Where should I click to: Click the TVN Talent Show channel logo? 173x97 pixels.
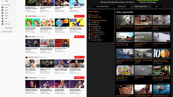(x=26, y=78)
